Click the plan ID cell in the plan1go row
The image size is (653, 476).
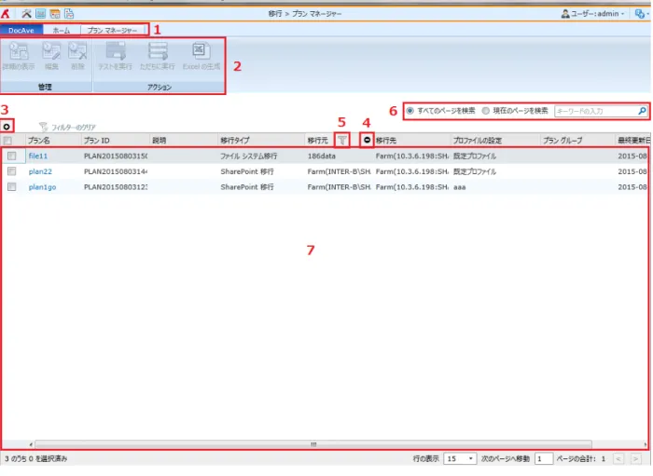coord(116,187)
